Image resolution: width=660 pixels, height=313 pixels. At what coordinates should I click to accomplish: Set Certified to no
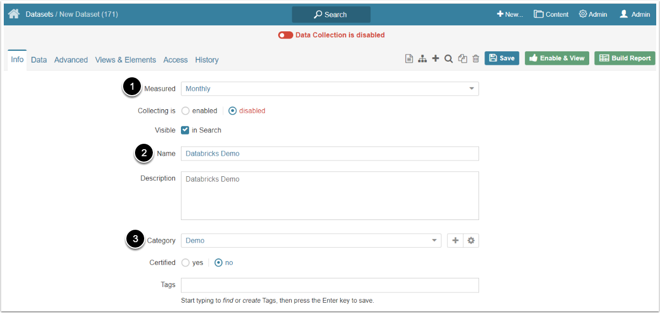click(219, 263)
